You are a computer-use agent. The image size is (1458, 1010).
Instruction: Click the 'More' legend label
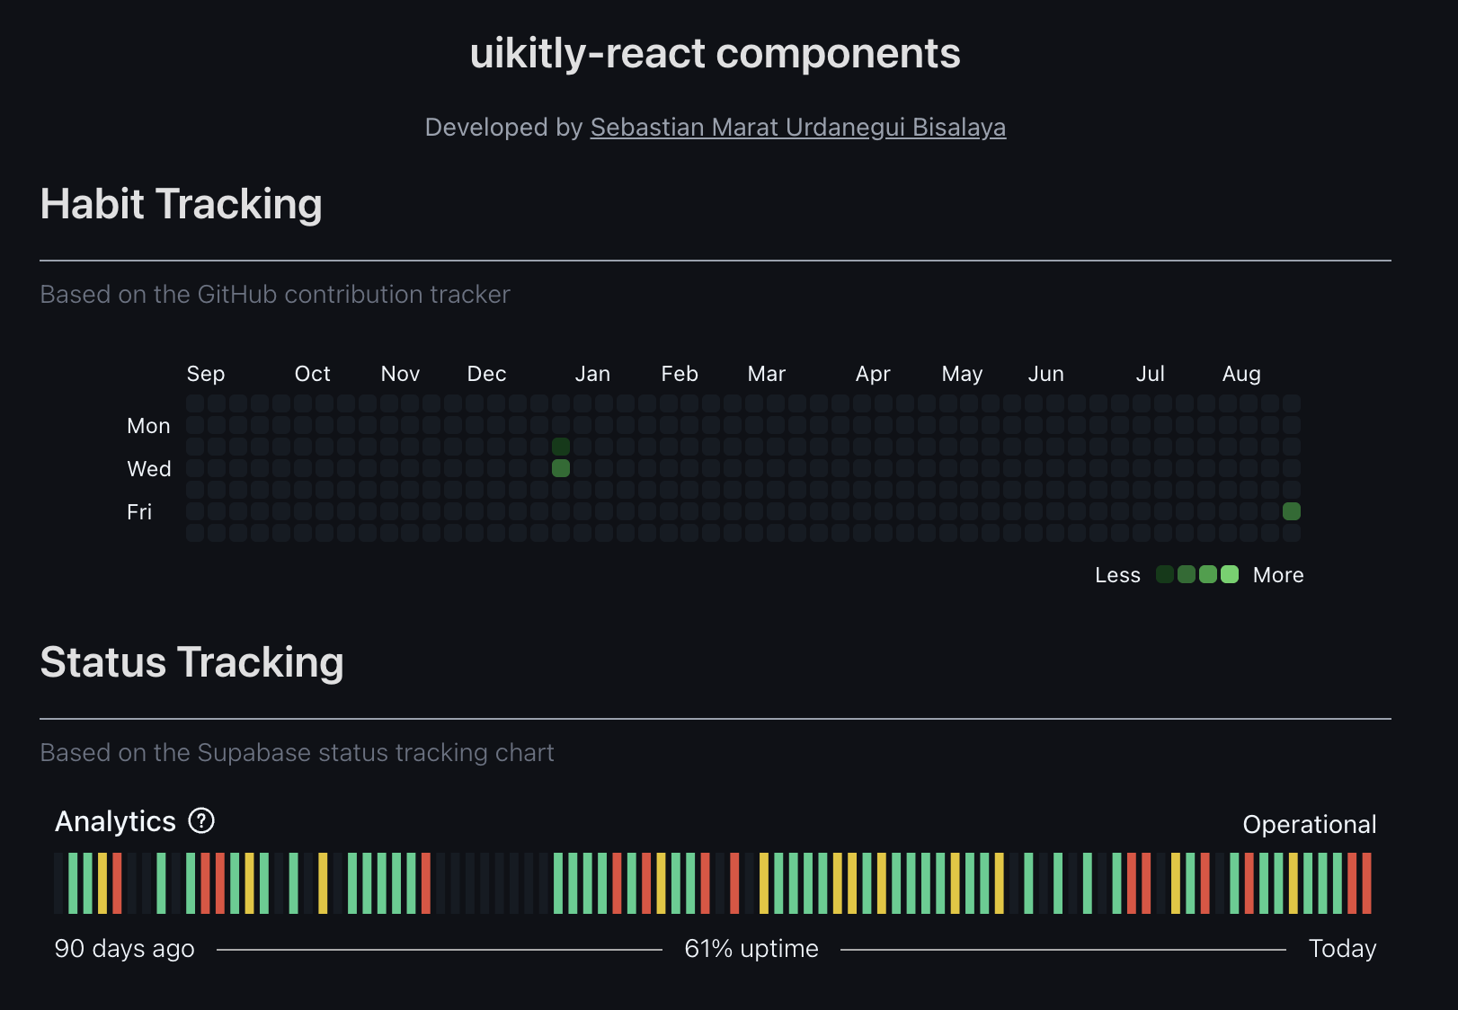[1278, 575]
